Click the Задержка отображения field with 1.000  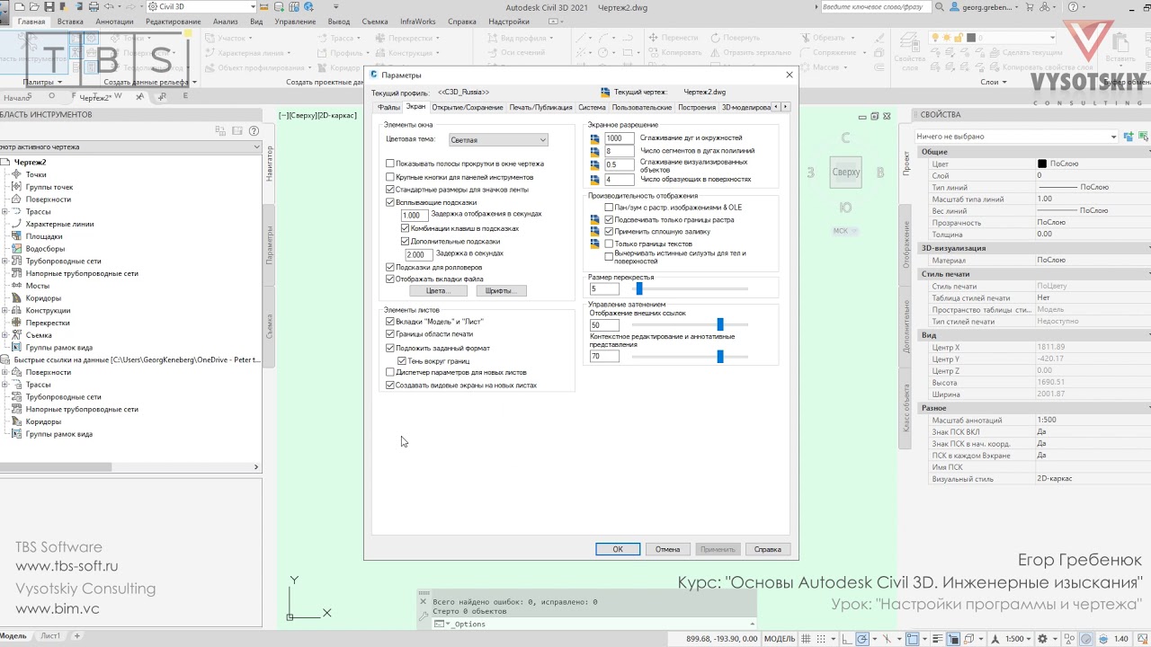pyautogui.click(x=414, y=215)
